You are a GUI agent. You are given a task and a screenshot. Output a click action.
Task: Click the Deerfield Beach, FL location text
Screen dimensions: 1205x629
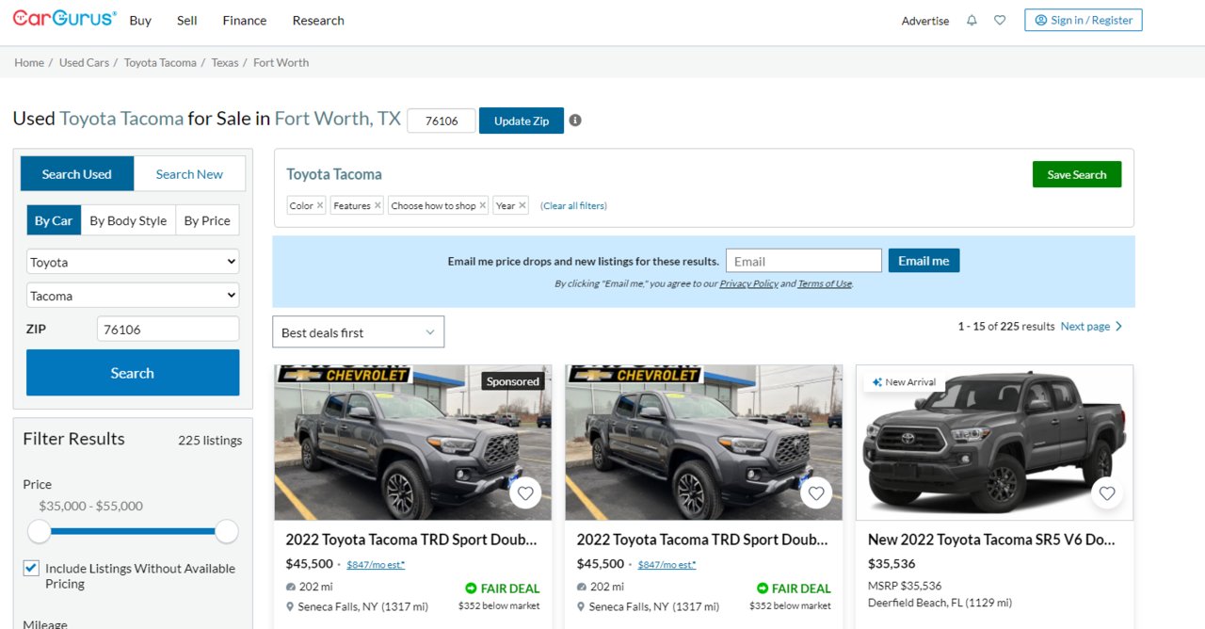(x=940, y=603)
